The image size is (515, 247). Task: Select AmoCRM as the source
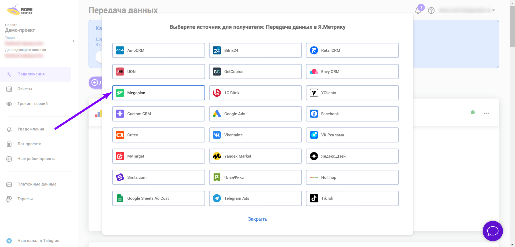[158, 50]
